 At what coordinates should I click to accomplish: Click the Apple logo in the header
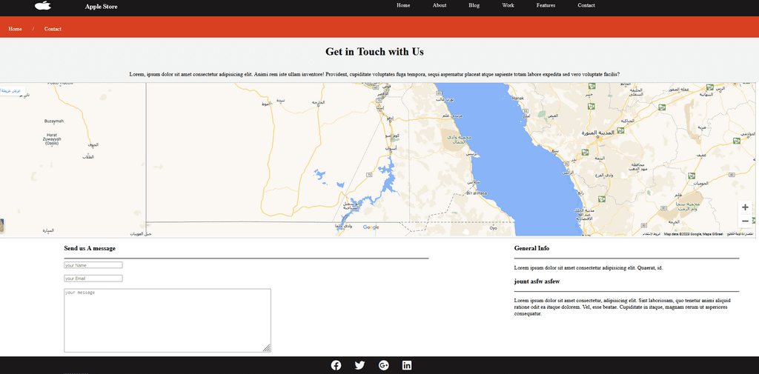click(43, 5)
